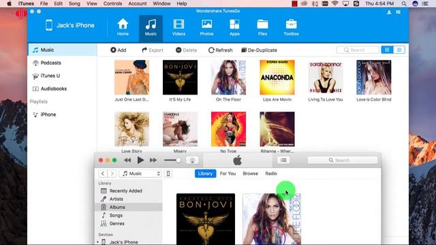Click the iTunes device button
This screenshot has height=245, width=436.
click(x=168, y=174)
